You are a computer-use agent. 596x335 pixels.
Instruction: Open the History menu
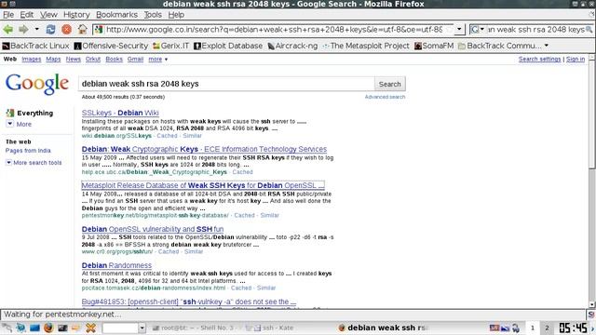click(76, 15)
